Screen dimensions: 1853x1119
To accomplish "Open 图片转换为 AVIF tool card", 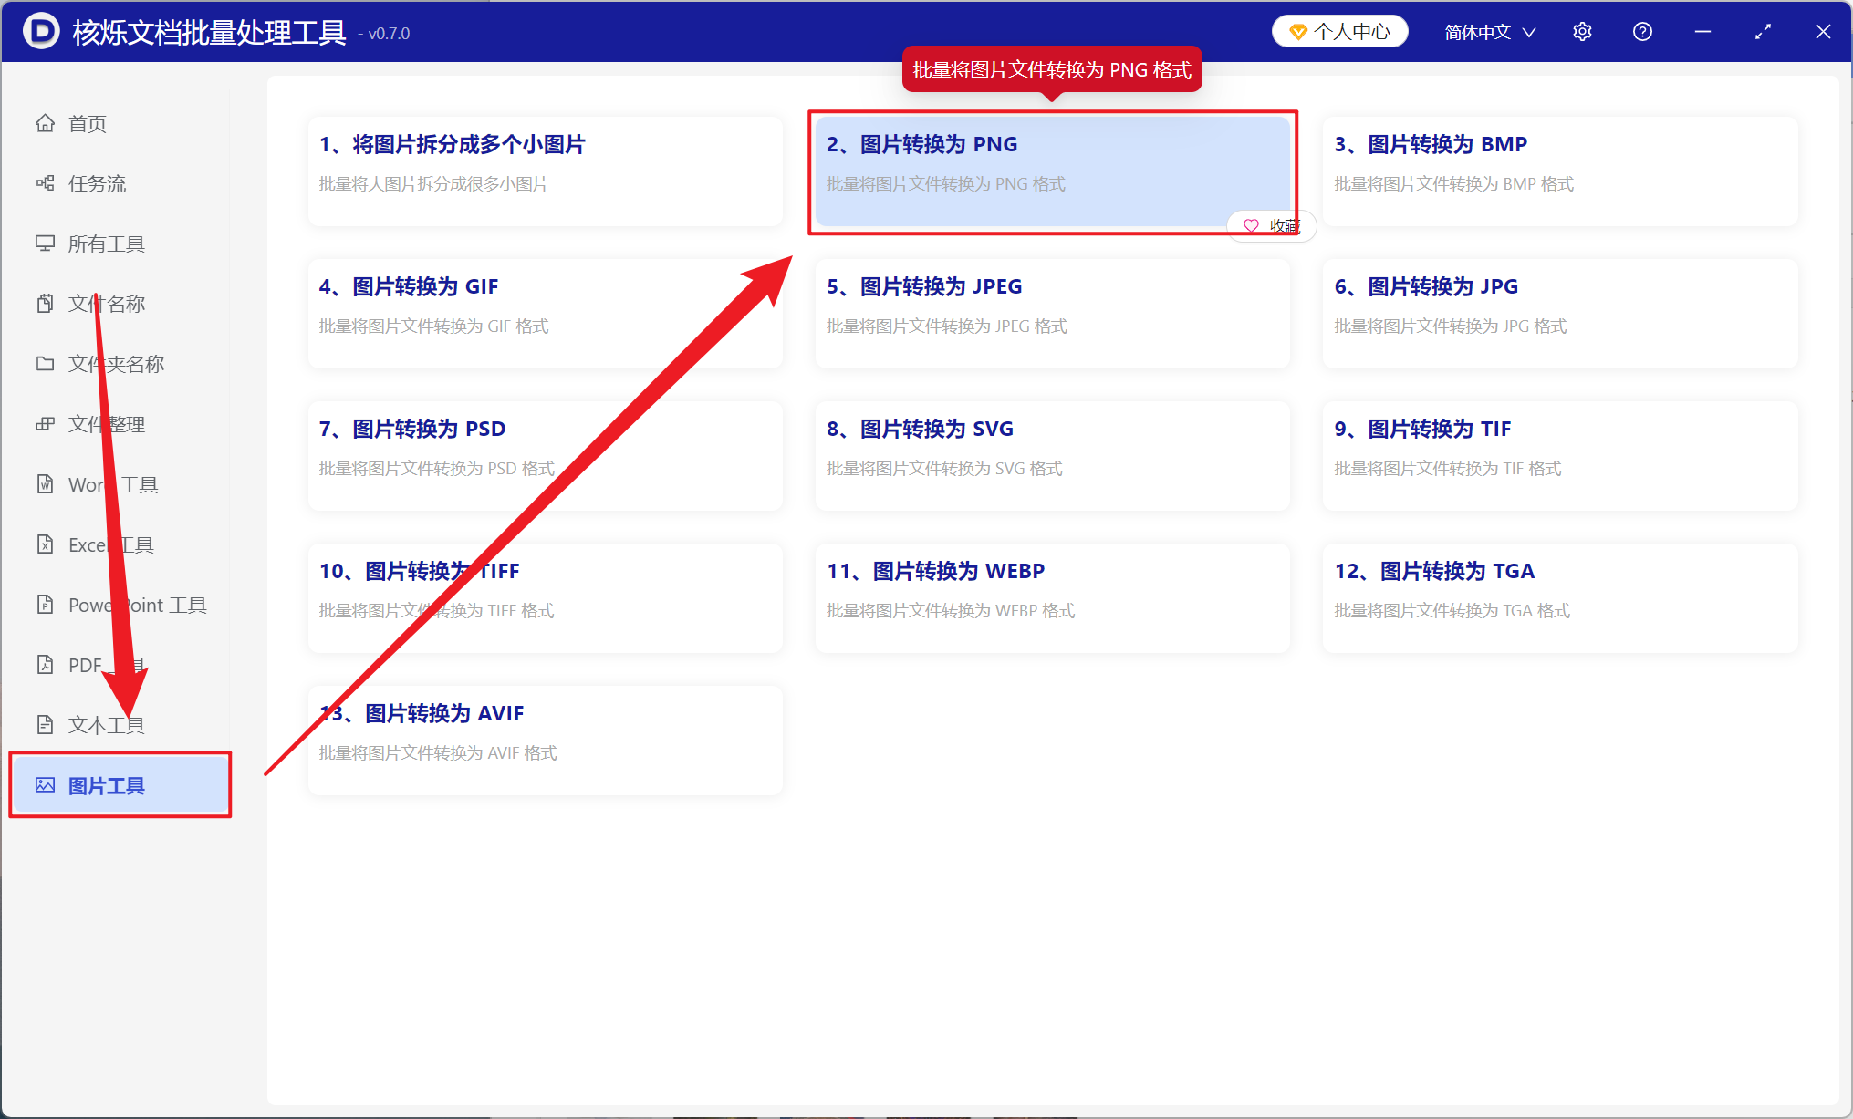I will [x=545, y=741].
